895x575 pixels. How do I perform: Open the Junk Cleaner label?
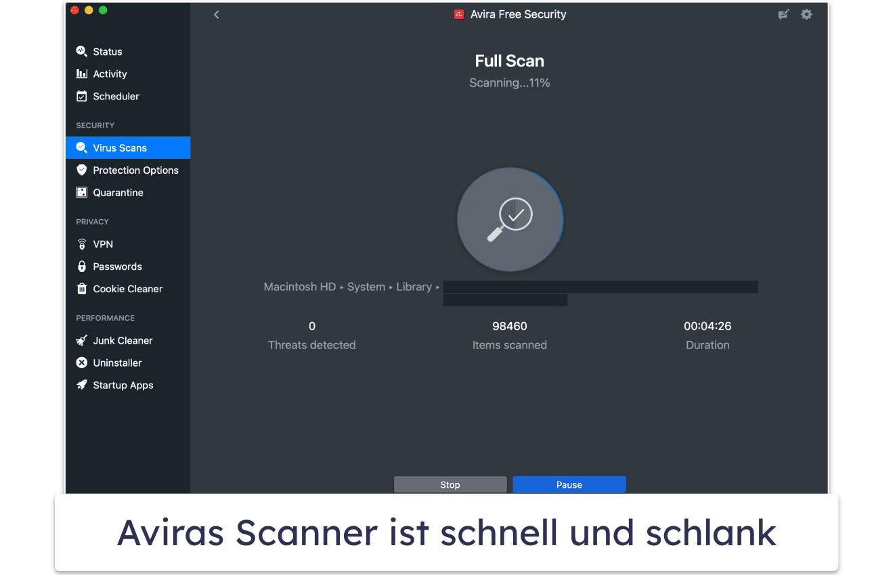click(123, 340)
